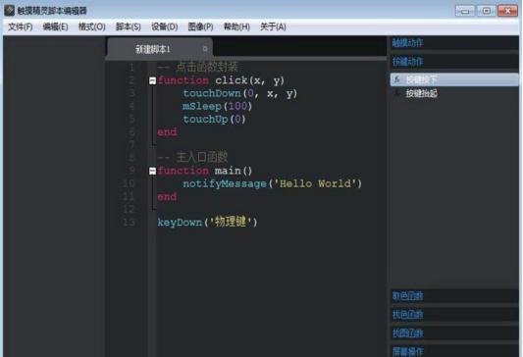Click the 'touchUp(0)' line
The width and height of the screenshot is (523, 357).
click(x=214, y=119)
